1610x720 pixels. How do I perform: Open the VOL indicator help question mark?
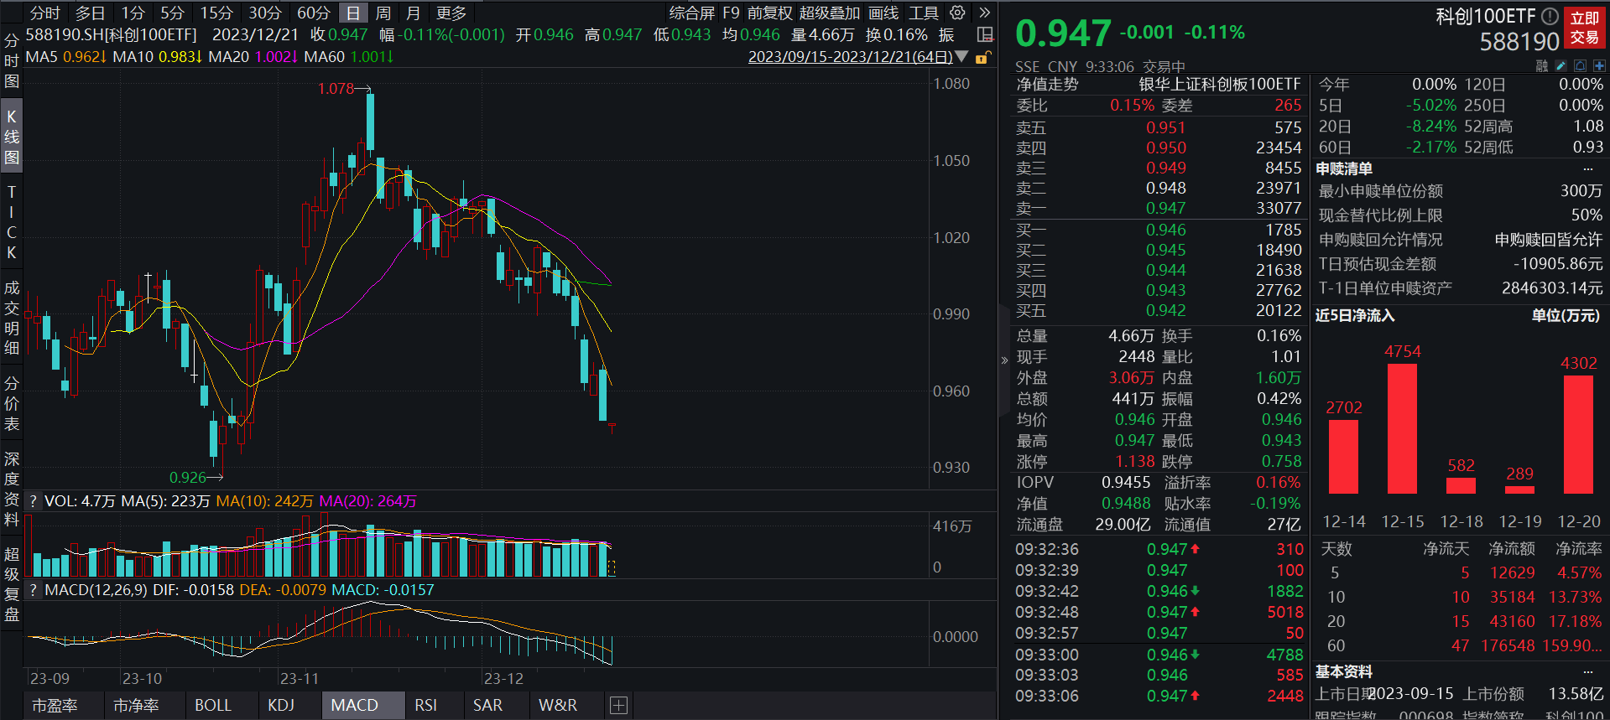tap(34, 501)
